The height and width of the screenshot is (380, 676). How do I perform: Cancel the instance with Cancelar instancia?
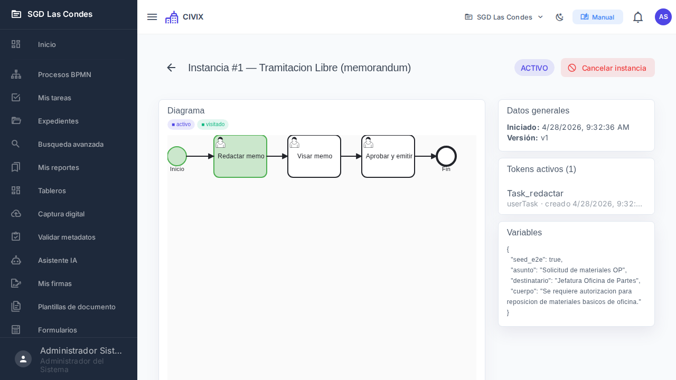tap(608, 68)
